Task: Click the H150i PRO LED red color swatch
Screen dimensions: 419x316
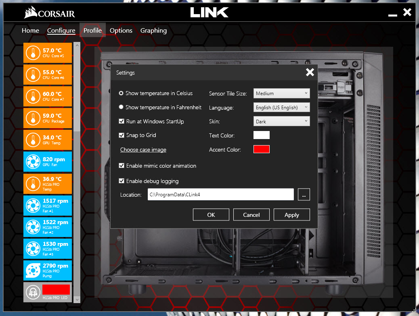Action: [x=56, y=289]
